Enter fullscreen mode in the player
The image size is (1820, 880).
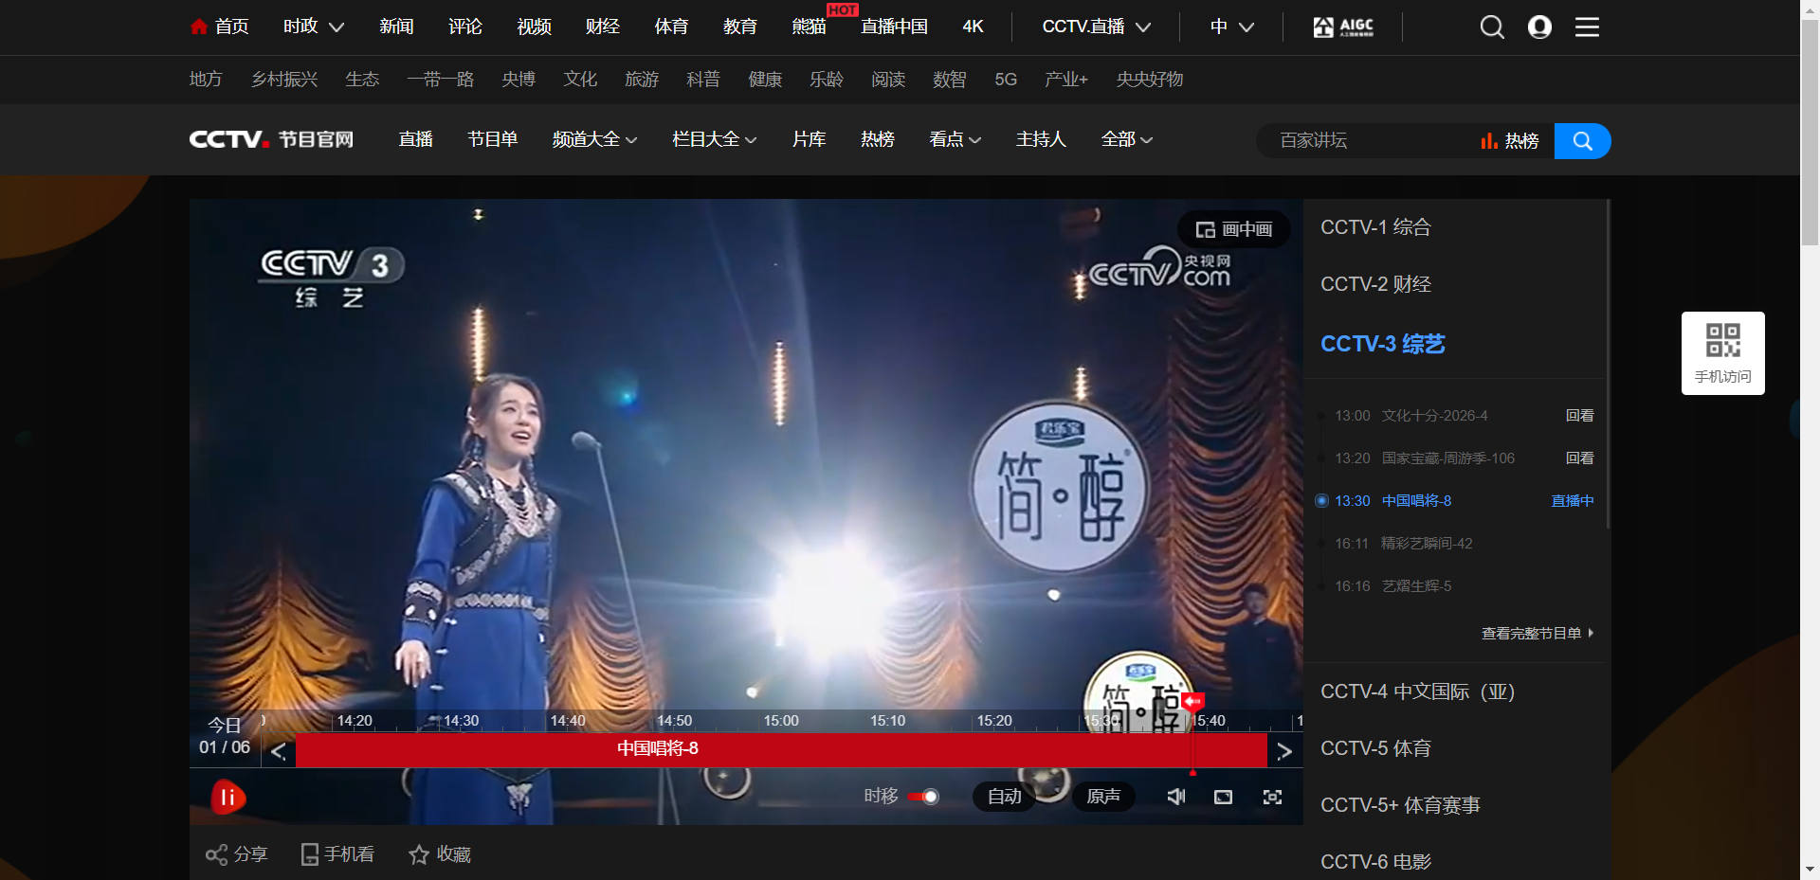click(1272, 797)
